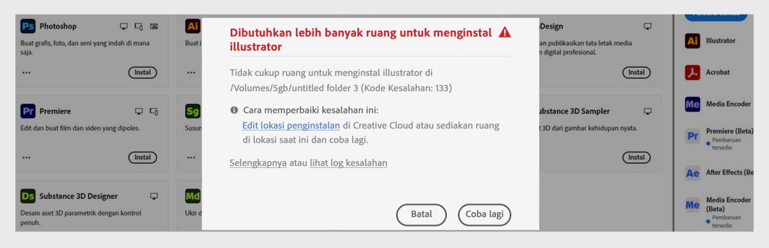Click Premiere (Beta) label in sidebar
The width and height of the screenshot is (769, 248).
click(729, 131)
